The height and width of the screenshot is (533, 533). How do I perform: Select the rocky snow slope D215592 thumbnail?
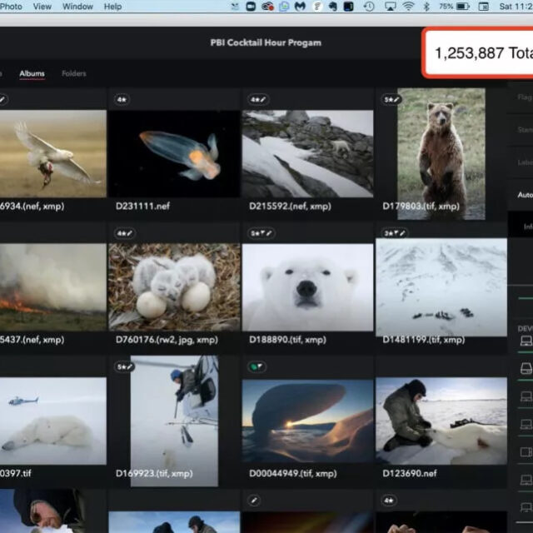pos(307,153)
